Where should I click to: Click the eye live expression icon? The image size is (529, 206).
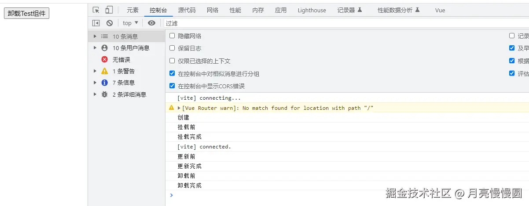click(151, 23)
